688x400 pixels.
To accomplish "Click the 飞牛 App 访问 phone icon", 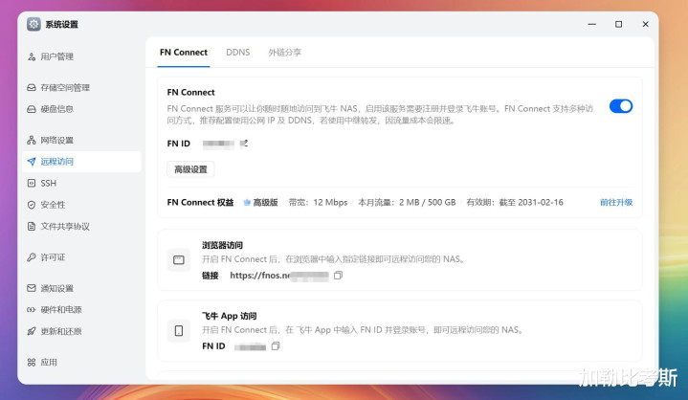I will [179, 331].
